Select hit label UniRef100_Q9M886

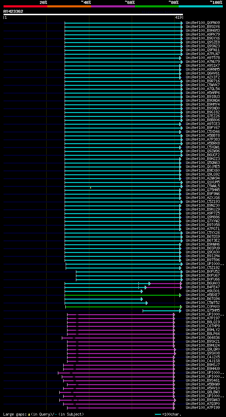203,217
